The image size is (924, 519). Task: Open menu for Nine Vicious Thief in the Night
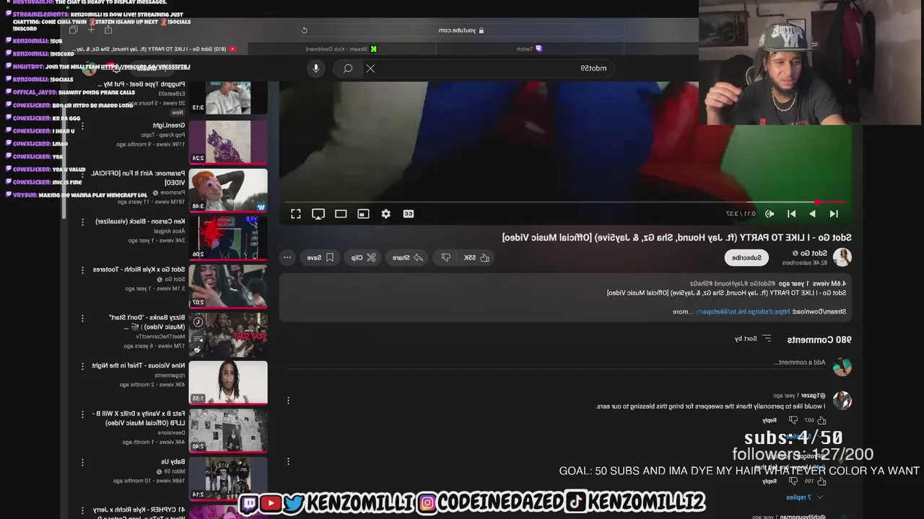click(x=82, y=365)
